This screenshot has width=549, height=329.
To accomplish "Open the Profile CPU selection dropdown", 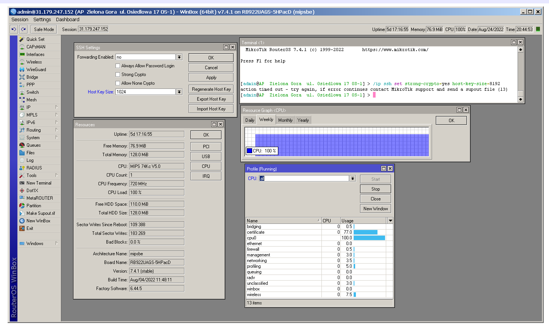I will 353,178.
